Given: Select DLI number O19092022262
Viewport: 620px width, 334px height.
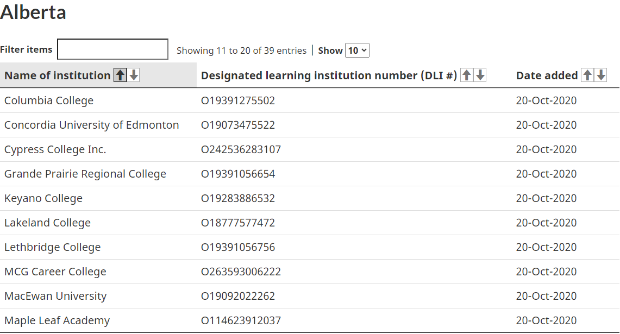Looking at the screenshot, I should (238, 296).
